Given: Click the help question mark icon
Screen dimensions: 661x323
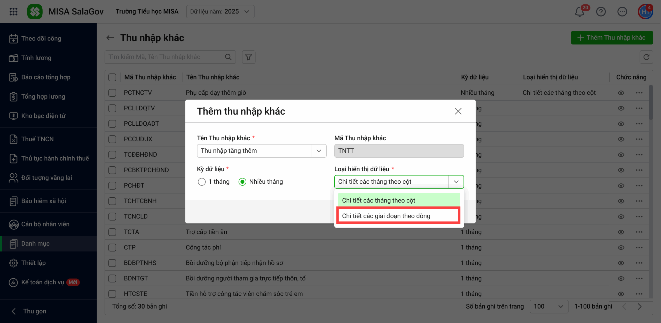Looking at the screenshot, I should coord(601,12).
